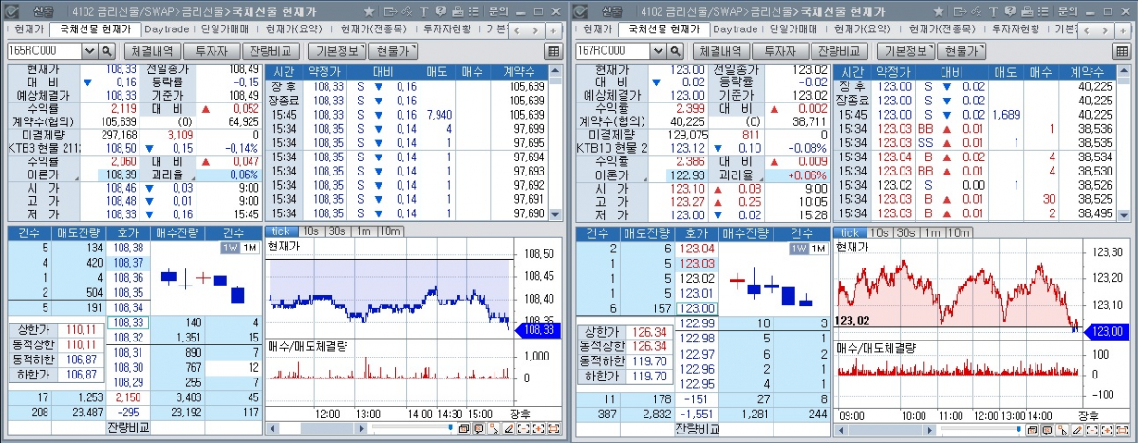Open symbol code dropdown for 165RC000
Viewport: 1138px width, 443px height.
point(90,51)
